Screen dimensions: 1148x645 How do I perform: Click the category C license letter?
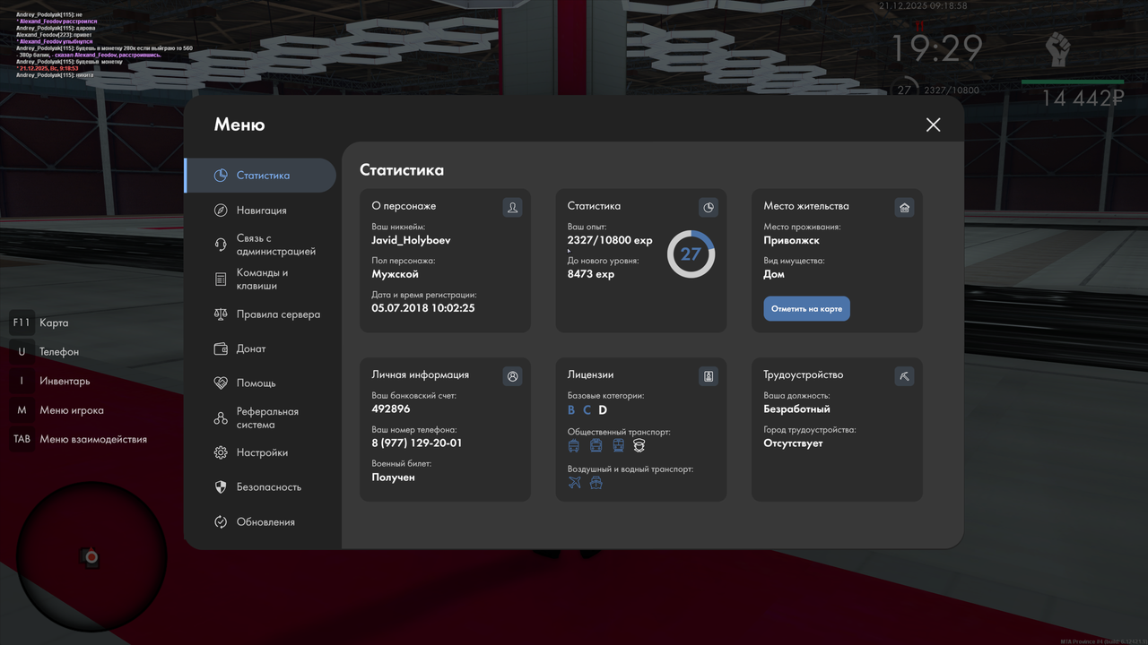(x=587, y=410)
